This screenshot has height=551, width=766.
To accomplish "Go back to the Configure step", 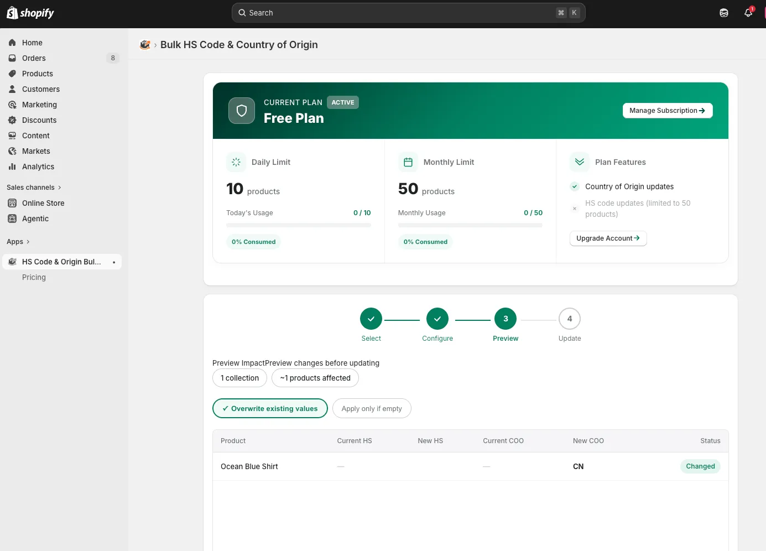I will point(437,319).
